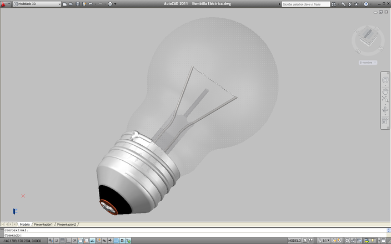Image resolution: width=391 pixels, height=244 pixels.
Task: Click the Isolate Objects lightbulb icon
Action: 373,241
